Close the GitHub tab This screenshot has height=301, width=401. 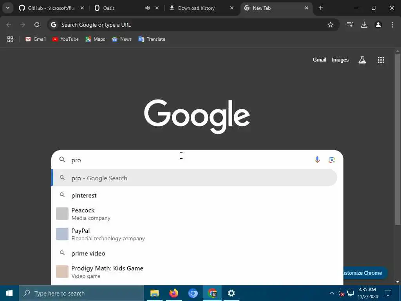(82, 8)
